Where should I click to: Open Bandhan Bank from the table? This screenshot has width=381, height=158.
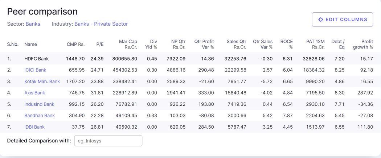click(x=39, y=116)
